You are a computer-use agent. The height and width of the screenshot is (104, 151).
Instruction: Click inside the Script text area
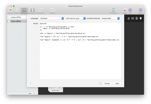[81, 51]
